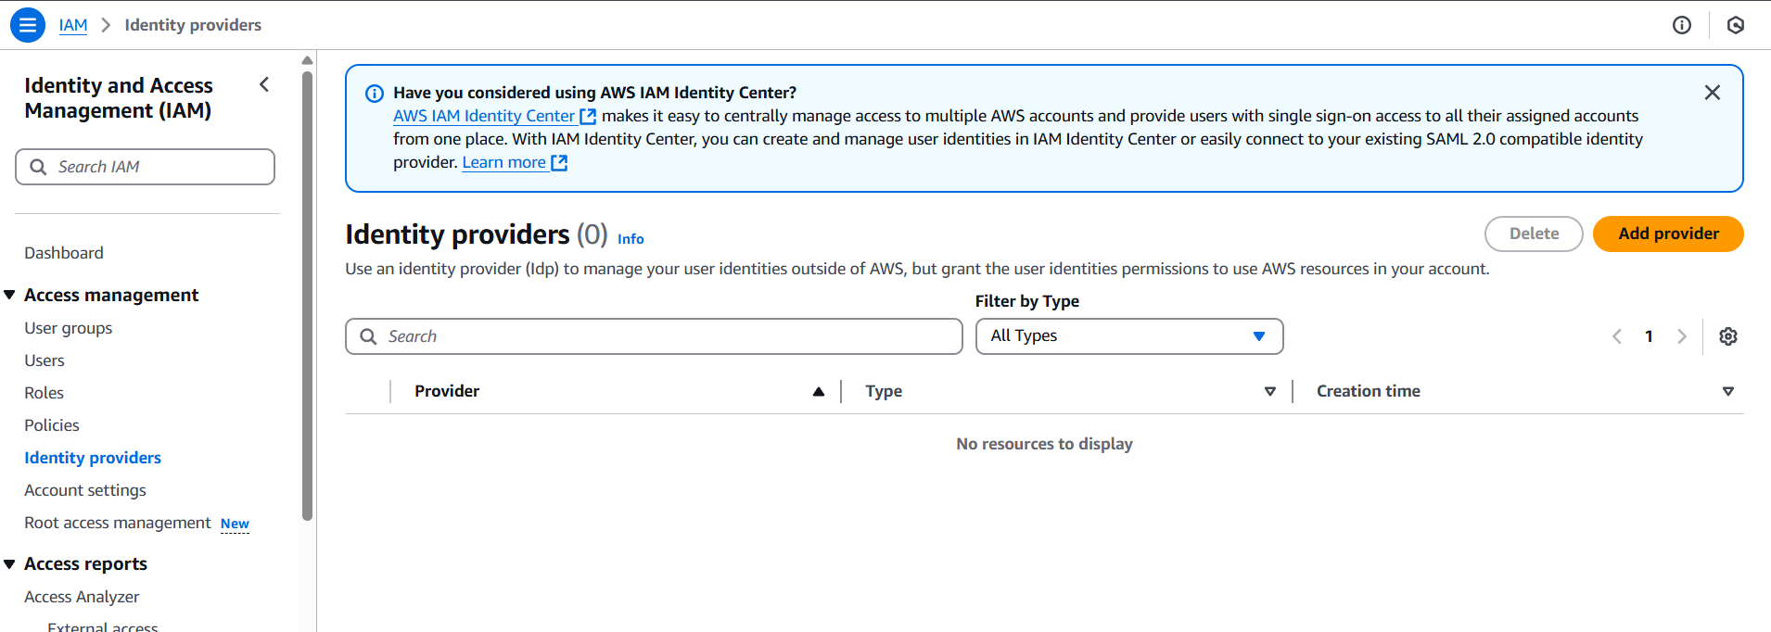Click the Type column header

pos(884,391)
